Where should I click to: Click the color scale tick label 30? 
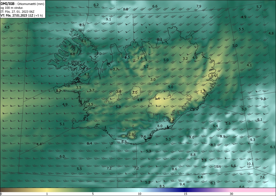pos(232,194)
